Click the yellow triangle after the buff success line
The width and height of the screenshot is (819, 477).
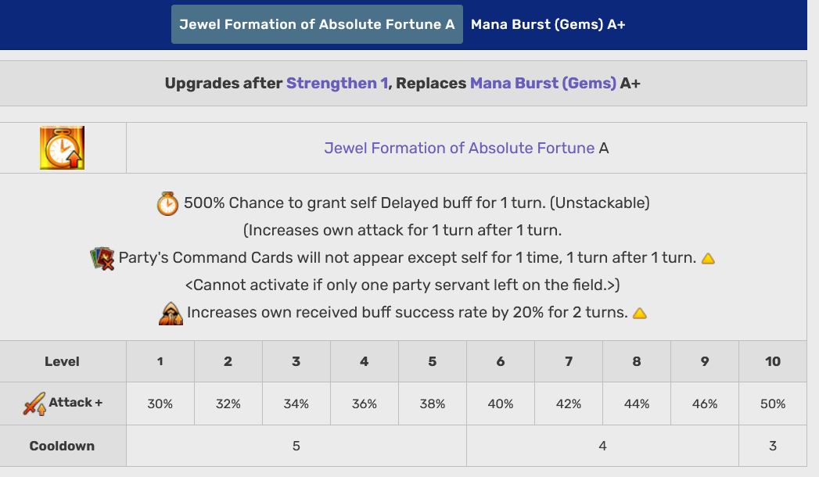(x=639, y=314)
